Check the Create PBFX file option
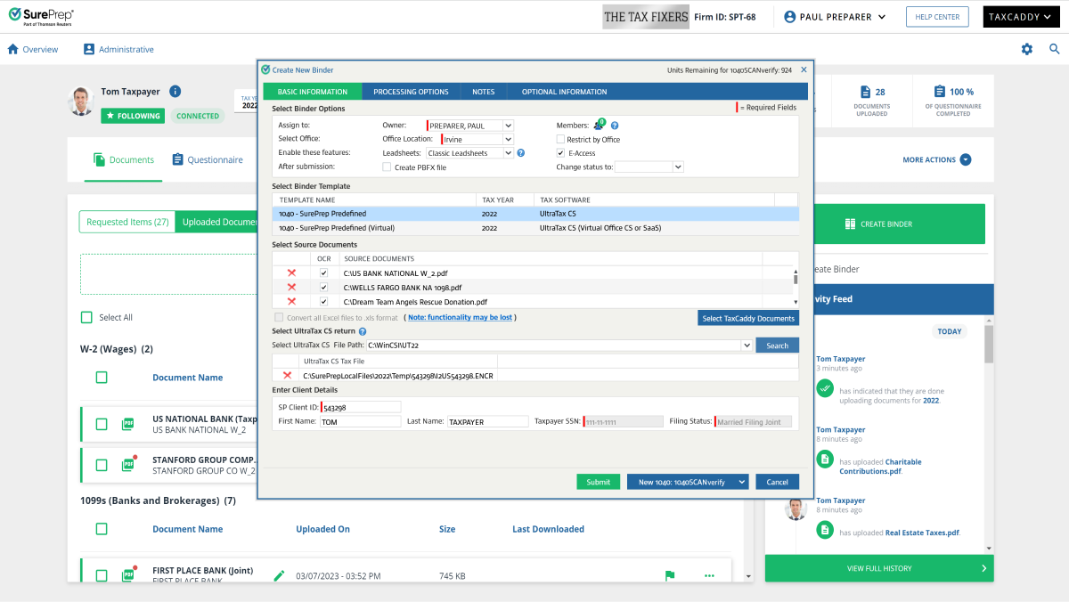Viewport: 1069px width, 602px height. tap(387, 167)
